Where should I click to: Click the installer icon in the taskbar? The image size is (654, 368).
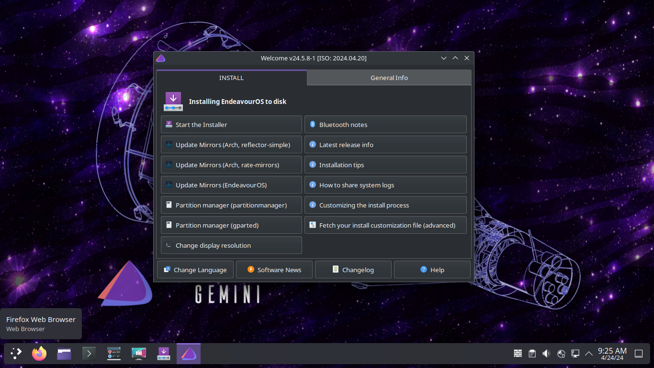[164, 354]
